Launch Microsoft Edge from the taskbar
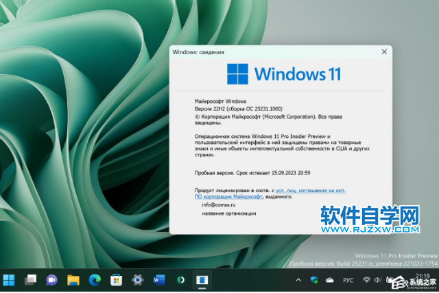 pyautogui.click(x=95, y=280)
